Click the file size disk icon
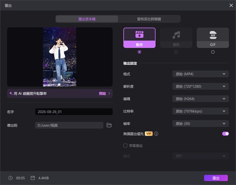This screenshot has height=185, width=236. tap(33, 178)
